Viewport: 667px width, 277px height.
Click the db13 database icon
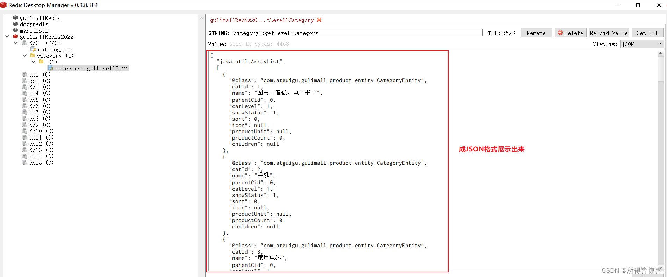pyautogui.click(x=24, y=150)
